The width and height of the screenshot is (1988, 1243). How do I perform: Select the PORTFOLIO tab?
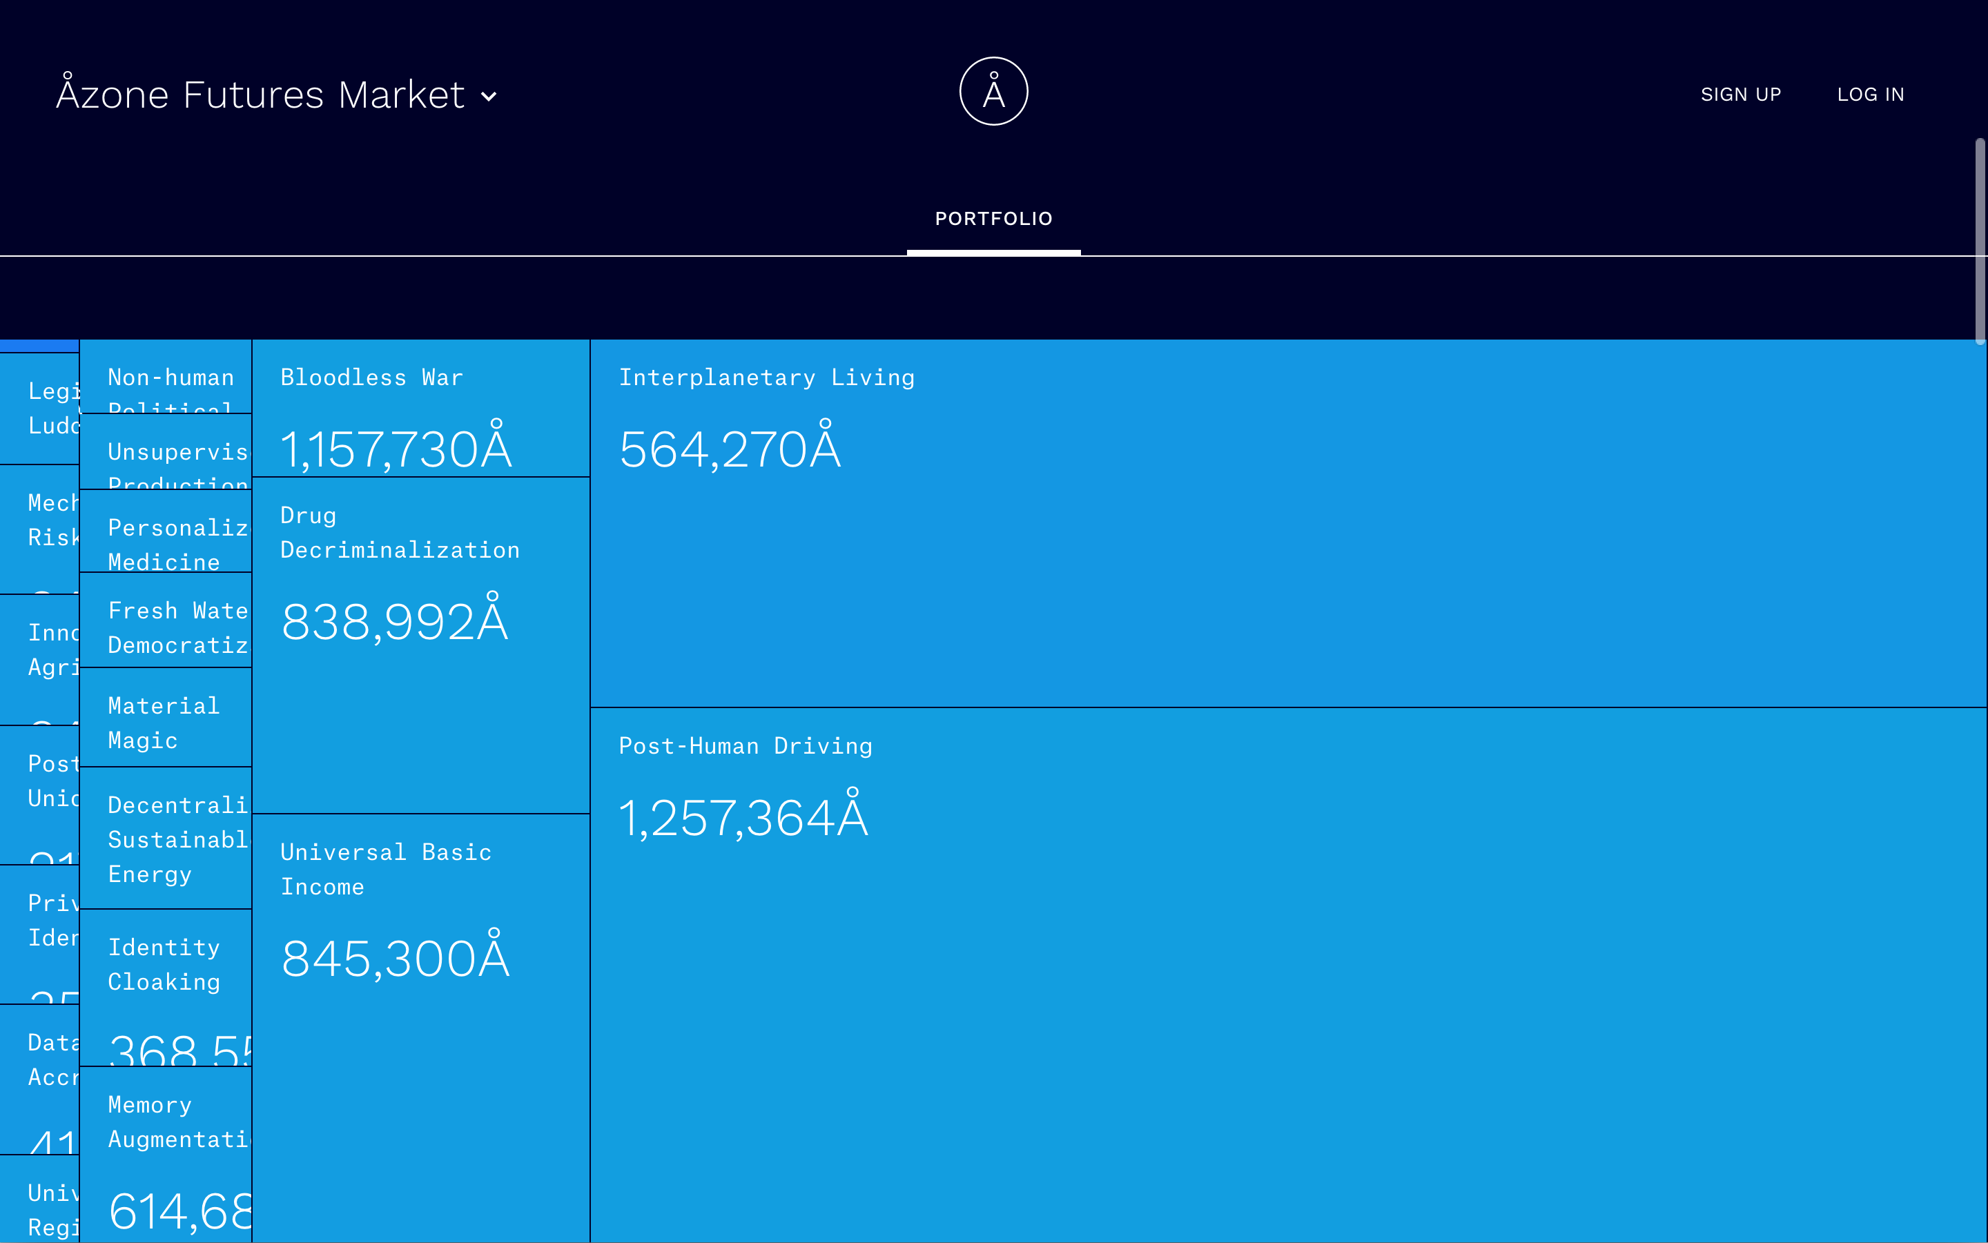click(x=993, y=219)
